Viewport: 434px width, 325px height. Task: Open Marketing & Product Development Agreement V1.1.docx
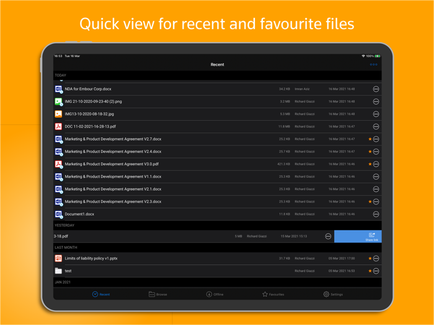pyautogui.click(x=113, y=176)
